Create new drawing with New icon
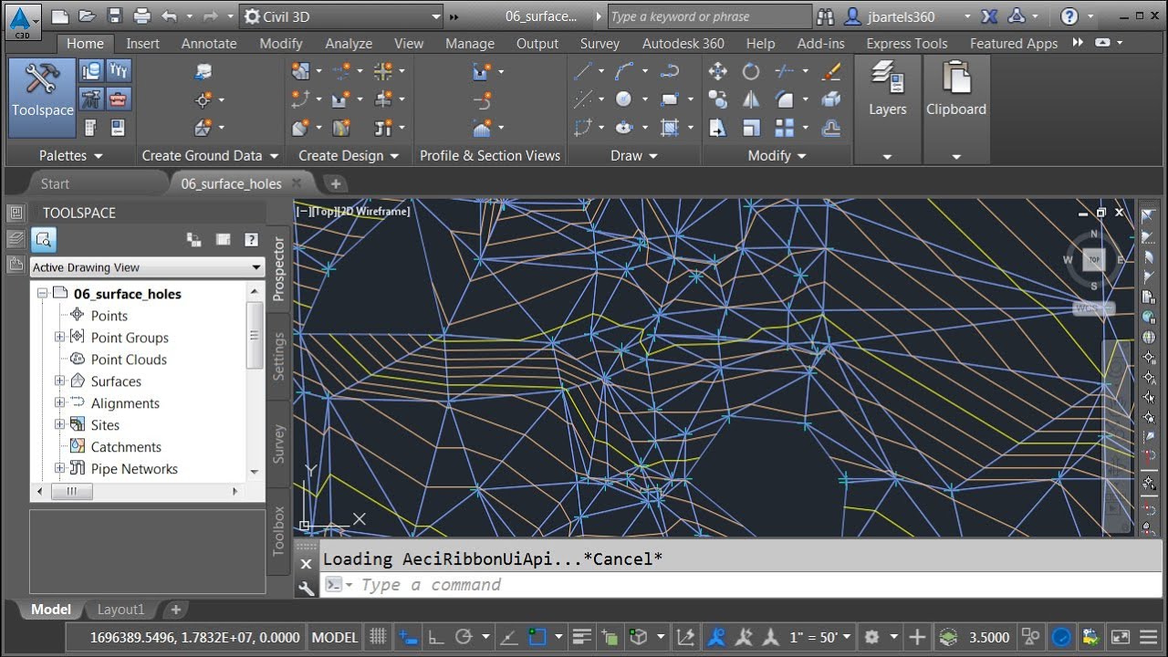The width and height of the screenshot is (1168, 657). pyautogui.click(x=59, y=16)
